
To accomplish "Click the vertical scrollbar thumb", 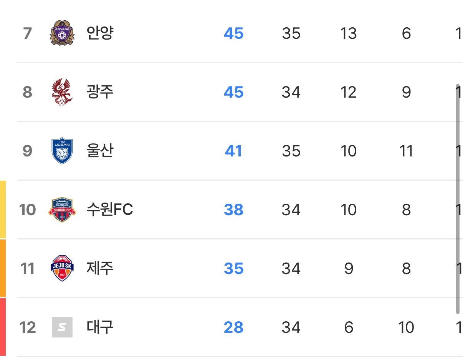I will click(458, 198).
